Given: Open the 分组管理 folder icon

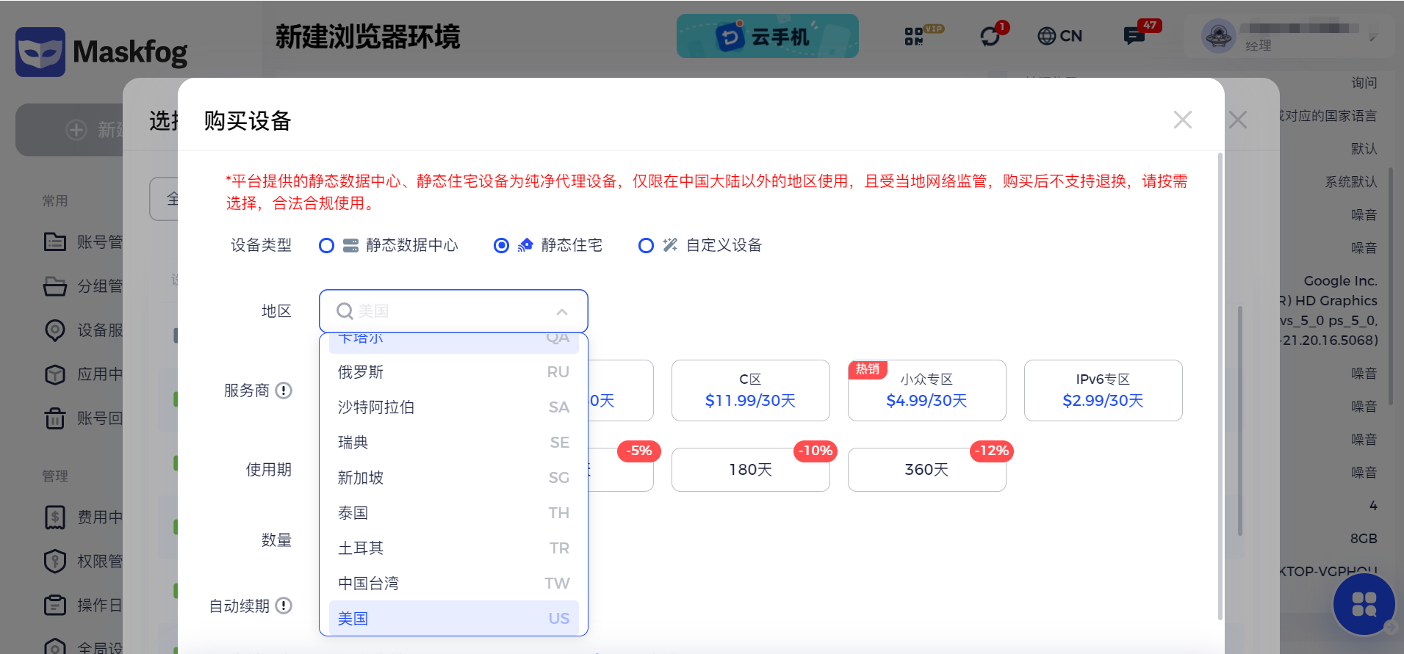Looking at the screenshot, I should click(55, 286).
